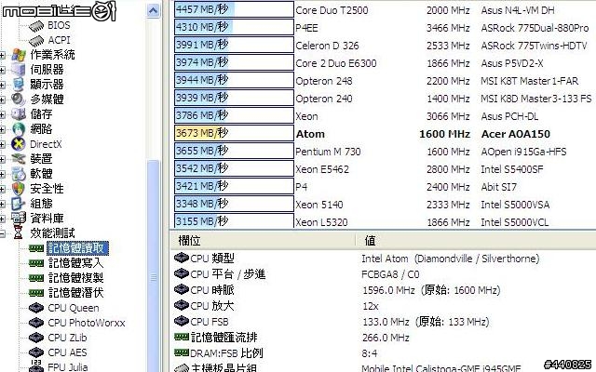Expand the 安全性 tree node
The image size is (596, 372).
click(2, 189)
